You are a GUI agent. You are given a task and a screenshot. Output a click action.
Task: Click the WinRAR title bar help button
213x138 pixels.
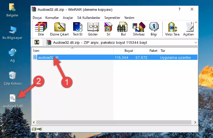click(179, 9)
